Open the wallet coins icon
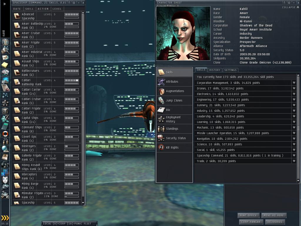301x226 pixels. point(5,118)
